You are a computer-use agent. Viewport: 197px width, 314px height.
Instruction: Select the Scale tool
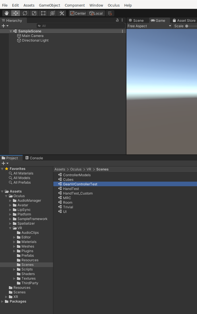[34, 13]
